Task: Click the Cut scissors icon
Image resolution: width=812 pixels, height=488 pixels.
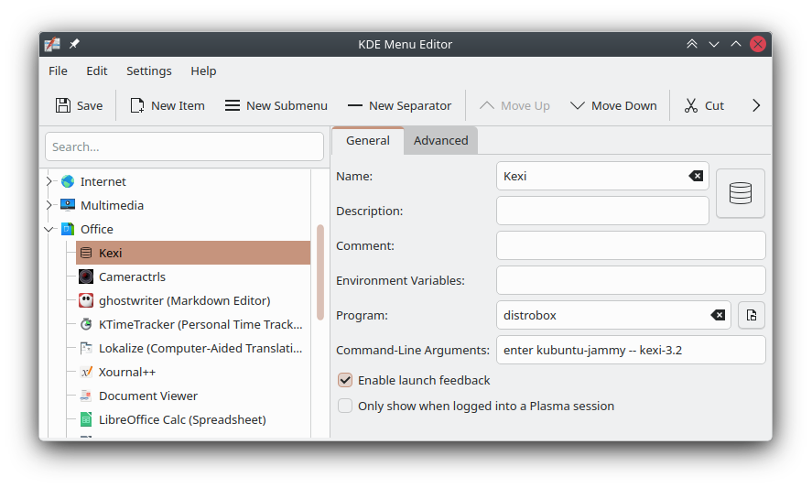Action: click(x=691, y=105)
